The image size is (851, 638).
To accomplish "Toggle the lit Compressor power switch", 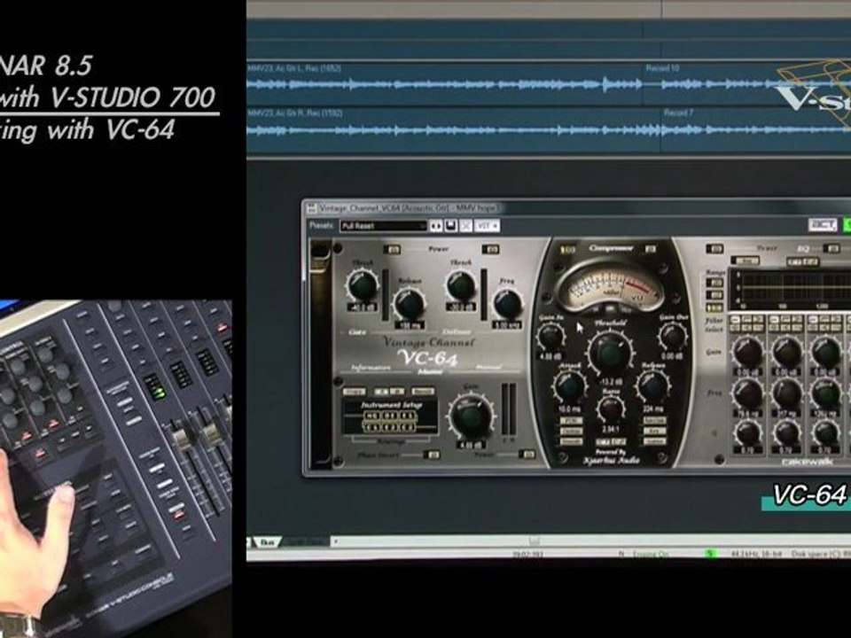I will pyautogui.click(x=567, y=250).
